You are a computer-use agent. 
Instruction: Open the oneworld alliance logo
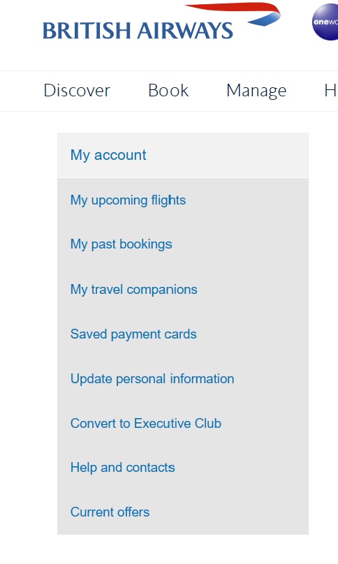click(x=325, y=22)
